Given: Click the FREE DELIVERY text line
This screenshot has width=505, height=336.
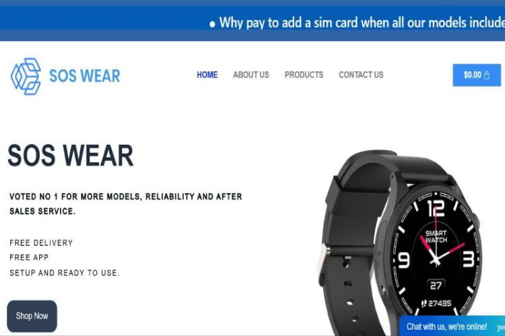Looking at the screenshot, I should tap(41, 243).
